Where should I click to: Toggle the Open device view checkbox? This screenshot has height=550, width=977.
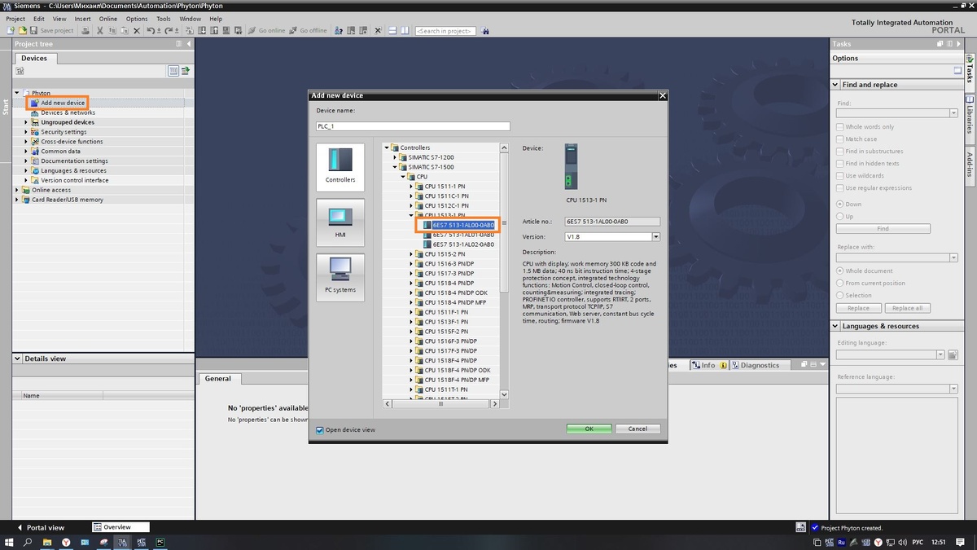[320, 429]
